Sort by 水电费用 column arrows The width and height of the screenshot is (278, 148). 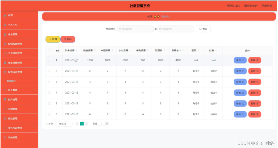click(130, 50)
